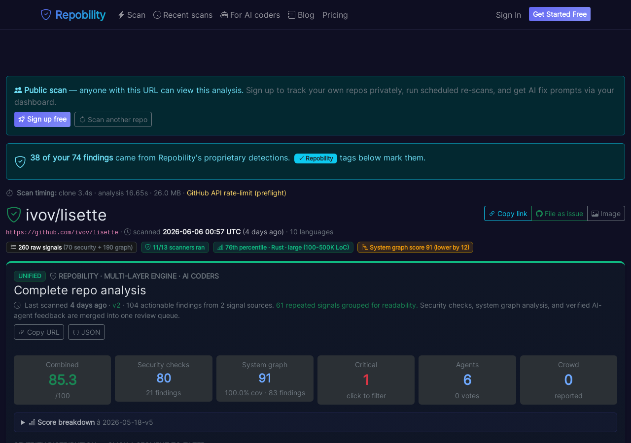Click the newspaper icon beside Blog

tap(292, 15)
